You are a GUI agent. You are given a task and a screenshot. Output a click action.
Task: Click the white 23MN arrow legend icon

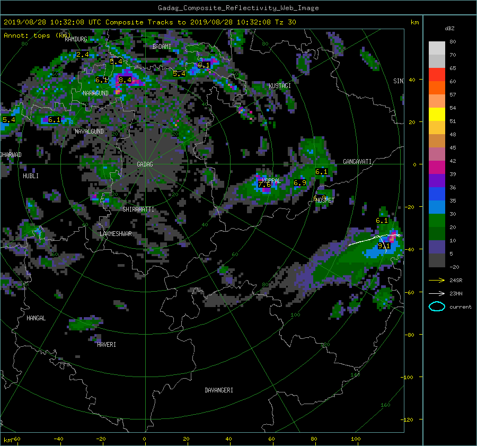pyautogui.click(x=437, y=293)
